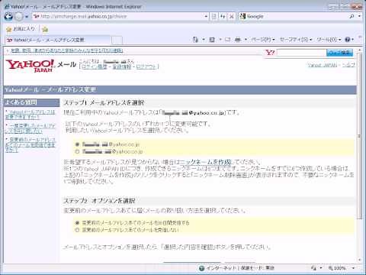Click the Home icon in command bar
This screenshot has width=366, height=275.
[195, 40]
